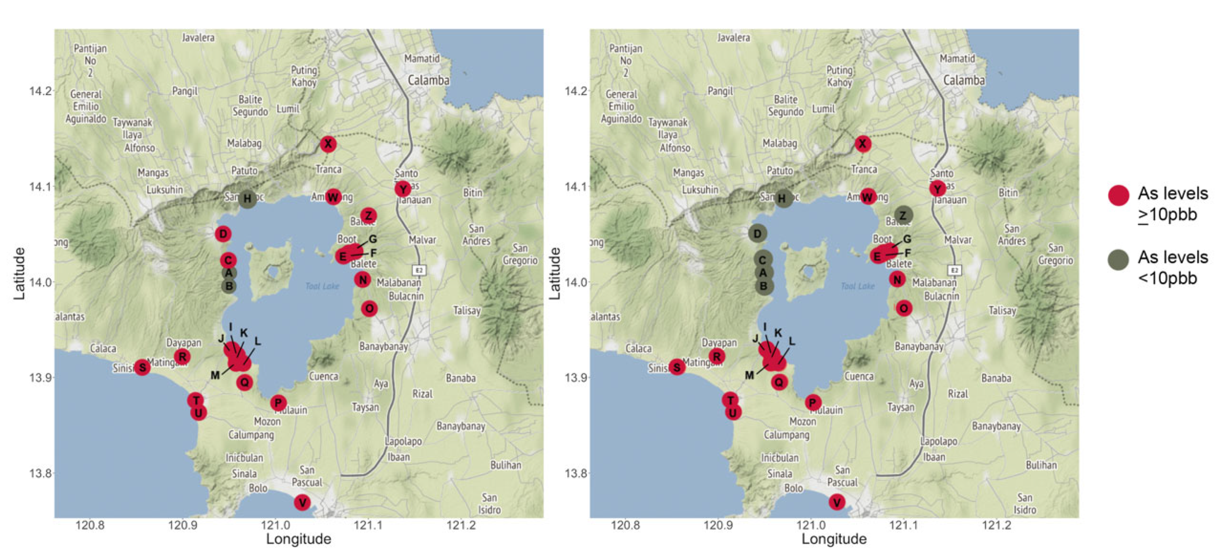
Task: Click the gray legend circle swatch
Action: point(1118,259)
